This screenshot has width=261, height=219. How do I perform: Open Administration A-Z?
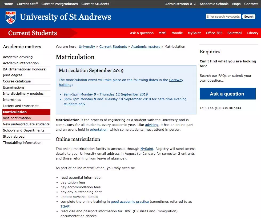[180, 4]
